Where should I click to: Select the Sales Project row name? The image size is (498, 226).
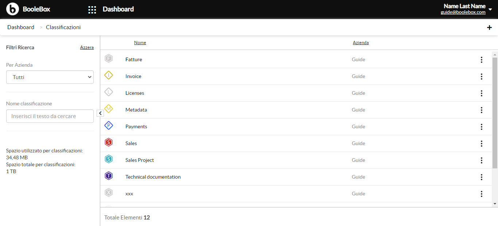pyautogui.click(x=140, y=160)
